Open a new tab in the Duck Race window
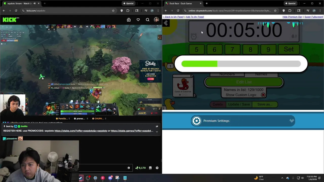Image resolution: width=324 pixels, height=182 pixels. pyautogui.click(x=207, y=4)
